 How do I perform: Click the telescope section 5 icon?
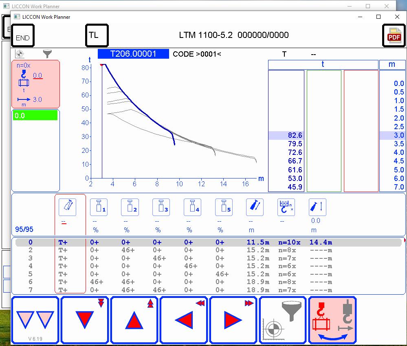(224, 207)
